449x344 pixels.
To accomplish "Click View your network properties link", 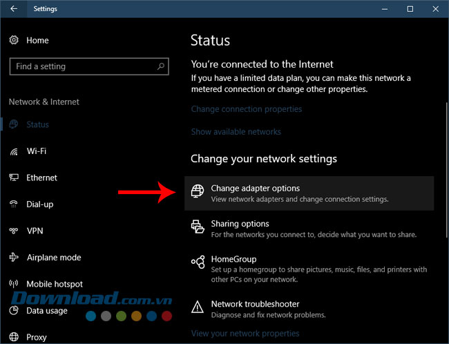I will click(245, 334).
